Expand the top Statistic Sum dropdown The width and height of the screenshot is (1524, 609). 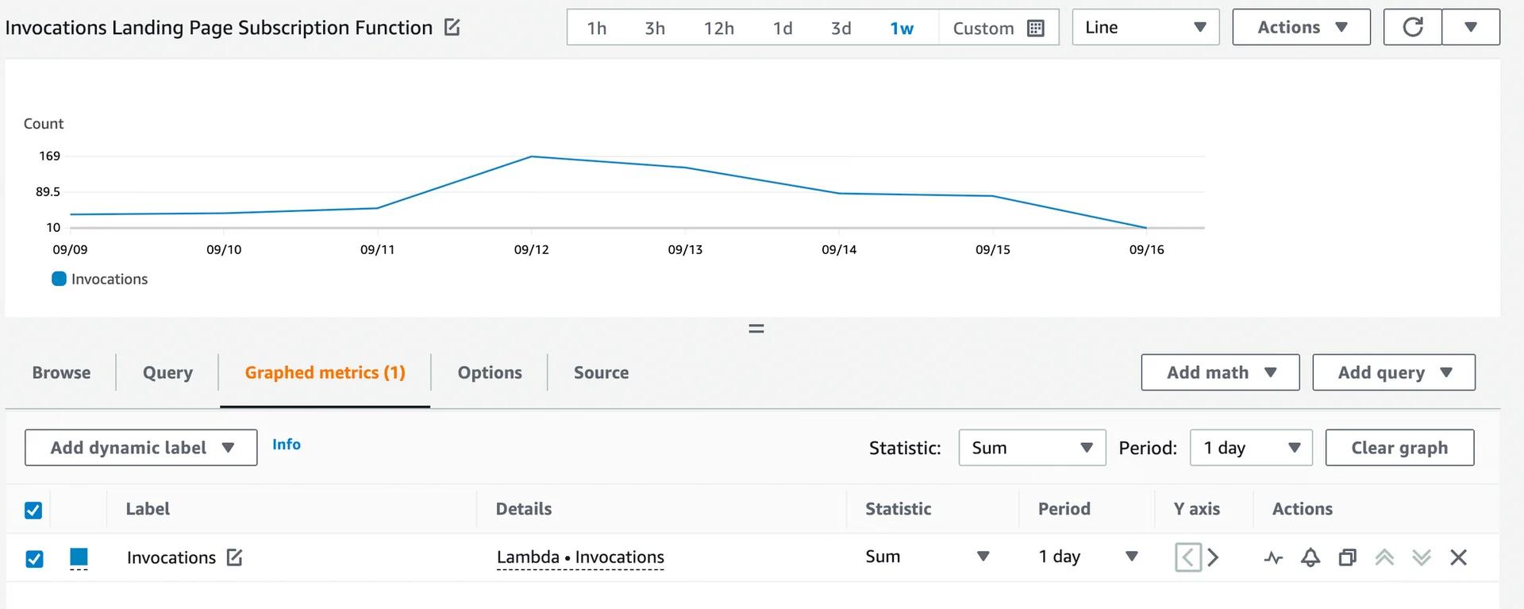point(1031,448)
